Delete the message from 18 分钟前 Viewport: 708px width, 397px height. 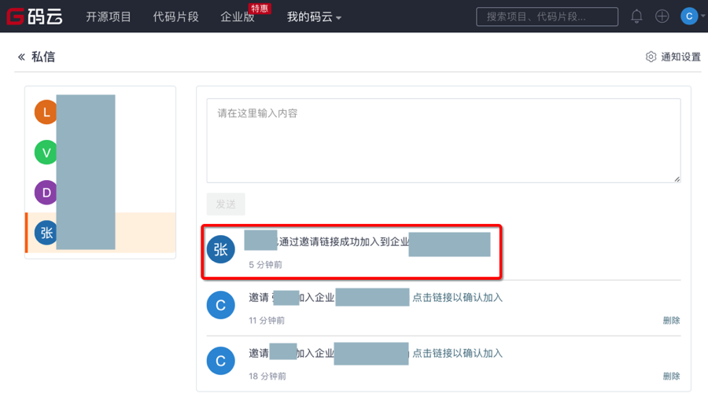coord(671,376)
